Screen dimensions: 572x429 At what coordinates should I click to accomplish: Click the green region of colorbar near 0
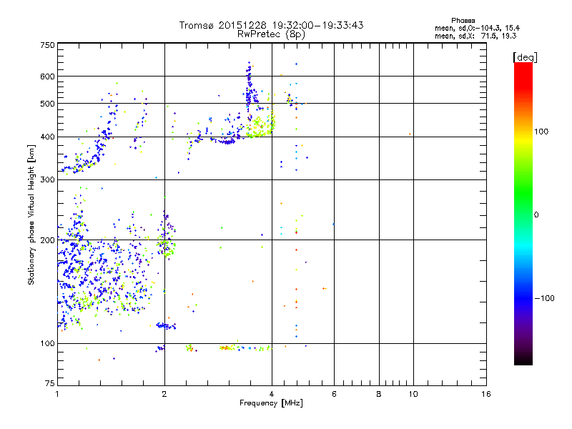click(523, 204)
